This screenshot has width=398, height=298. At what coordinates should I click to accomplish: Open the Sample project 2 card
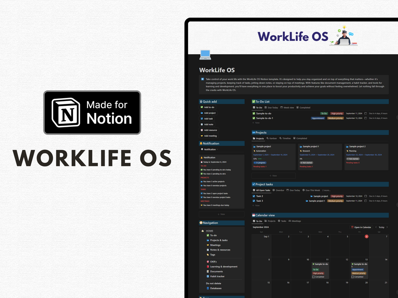point(366,157)
